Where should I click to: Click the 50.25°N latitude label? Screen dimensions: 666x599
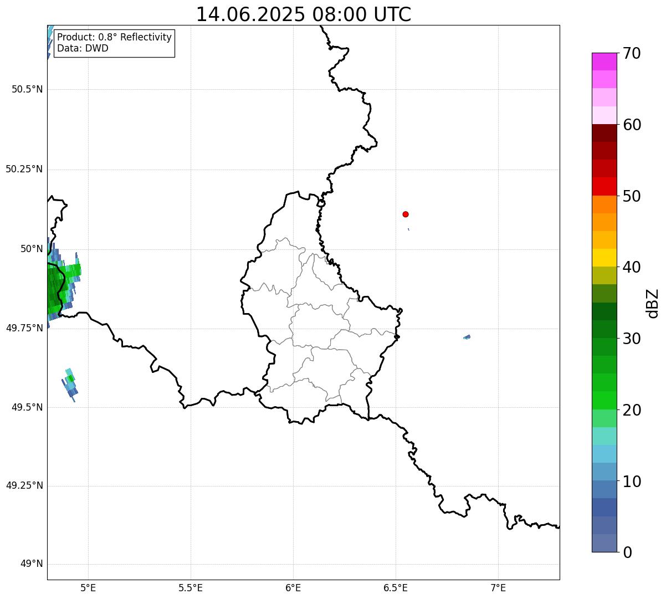(24, 169)
